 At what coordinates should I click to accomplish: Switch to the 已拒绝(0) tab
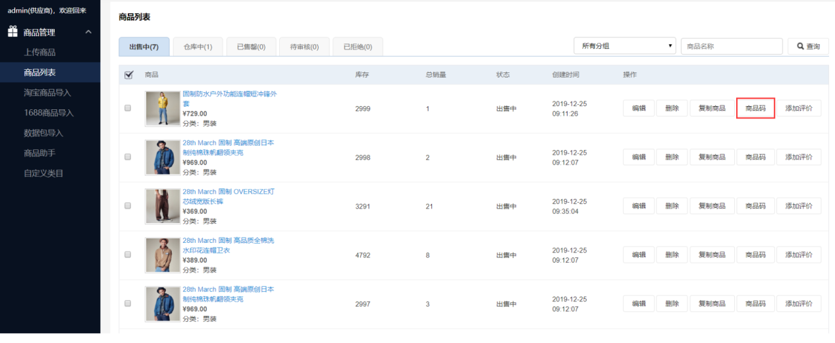pyautogui.click(x=358, y=47)
